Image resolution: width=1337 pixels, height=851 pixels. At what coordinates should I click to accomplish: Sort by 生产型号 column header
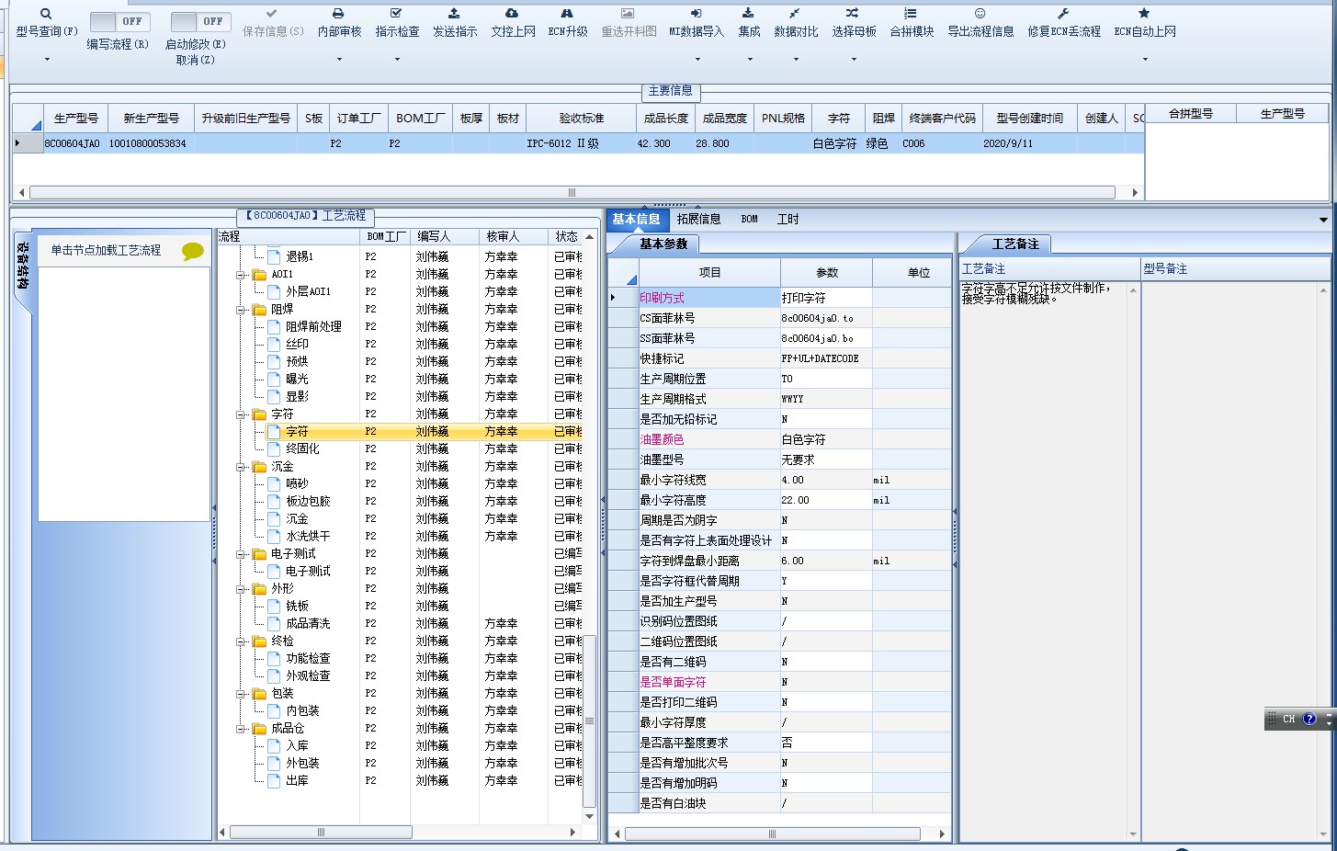pos(75,118)
